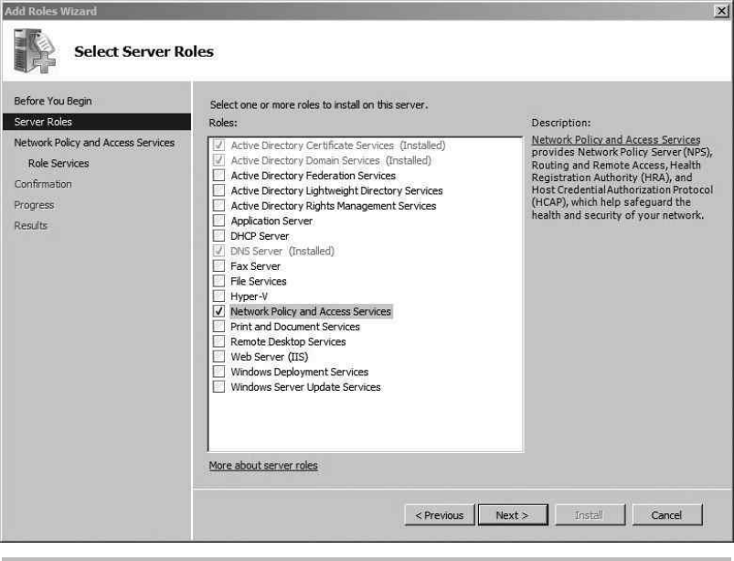Check Print and Document Services

[218, 326]
